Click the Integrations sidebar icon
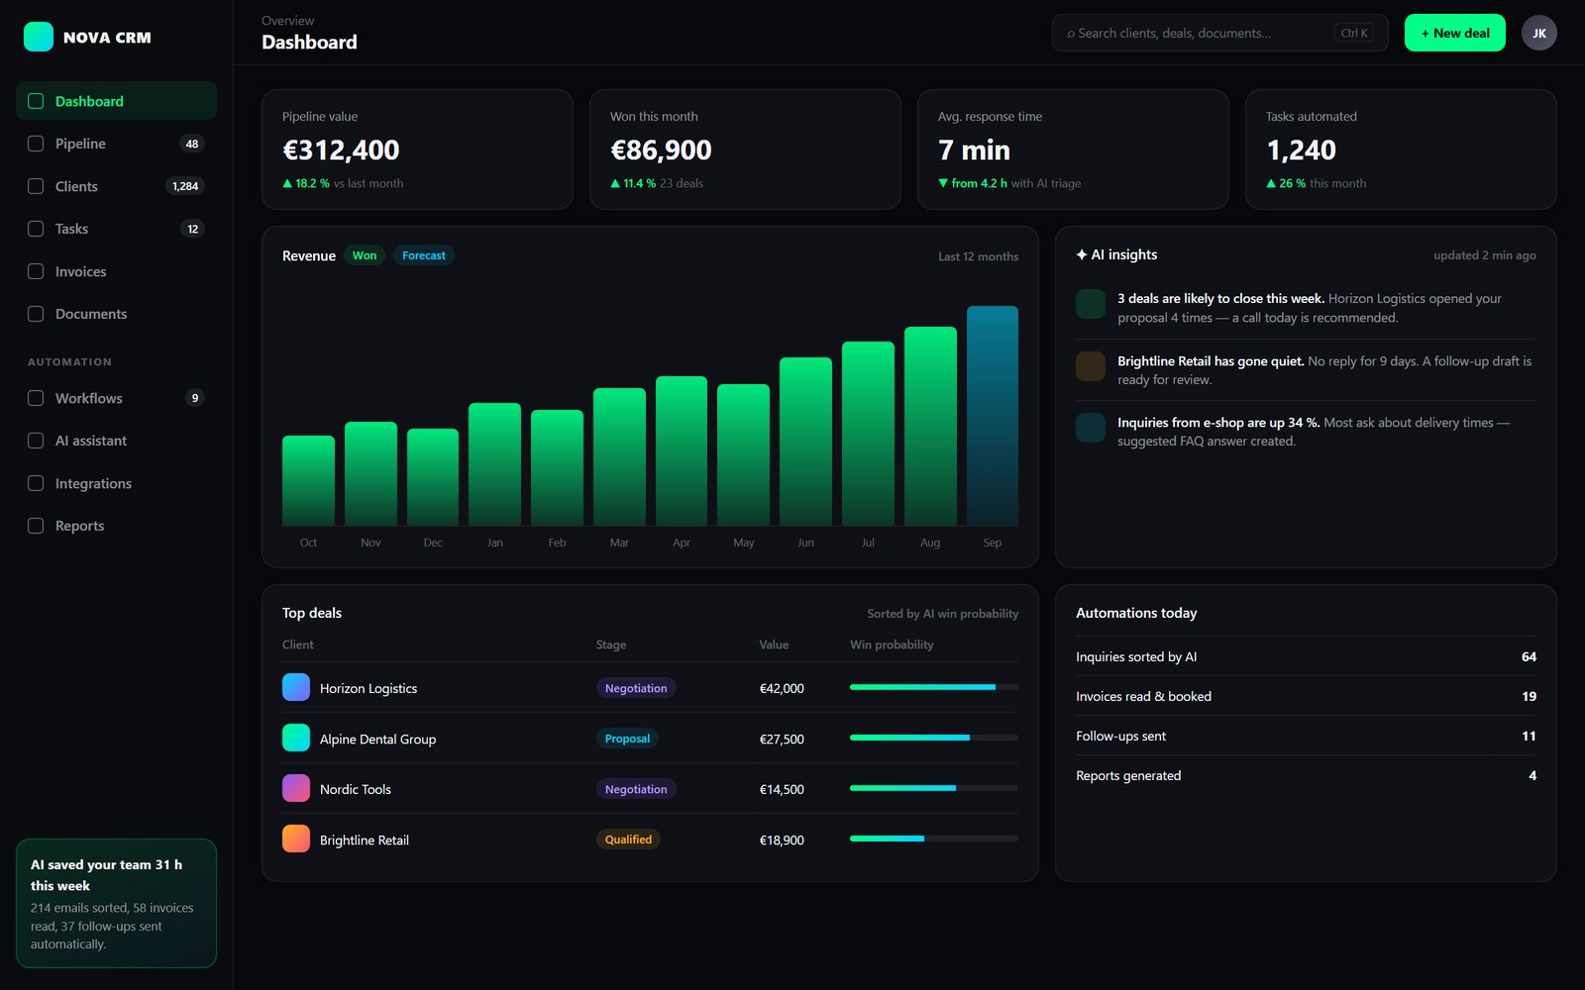The image size is (1585, 990). point(36,483)
